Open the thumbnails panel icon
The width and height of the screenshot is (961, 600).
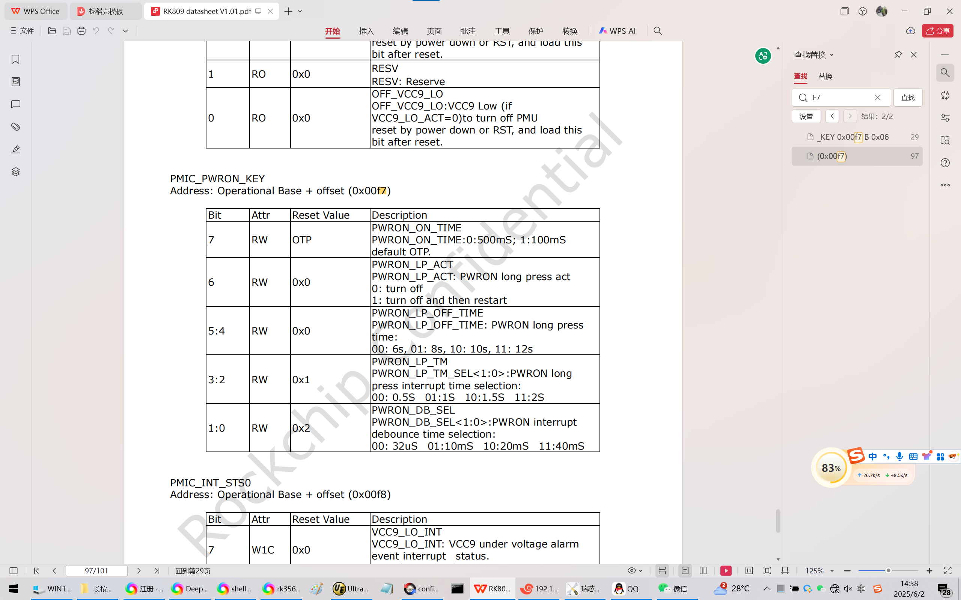click(15, 82)
